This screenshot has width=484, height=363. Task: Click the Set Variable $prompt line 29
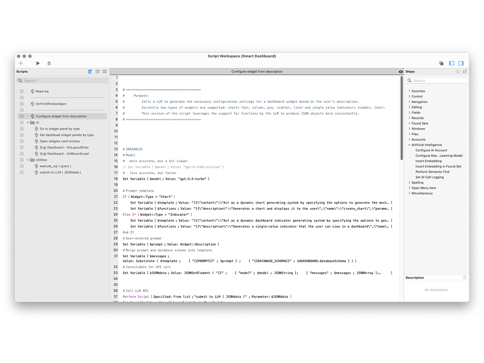click(171, 244)
